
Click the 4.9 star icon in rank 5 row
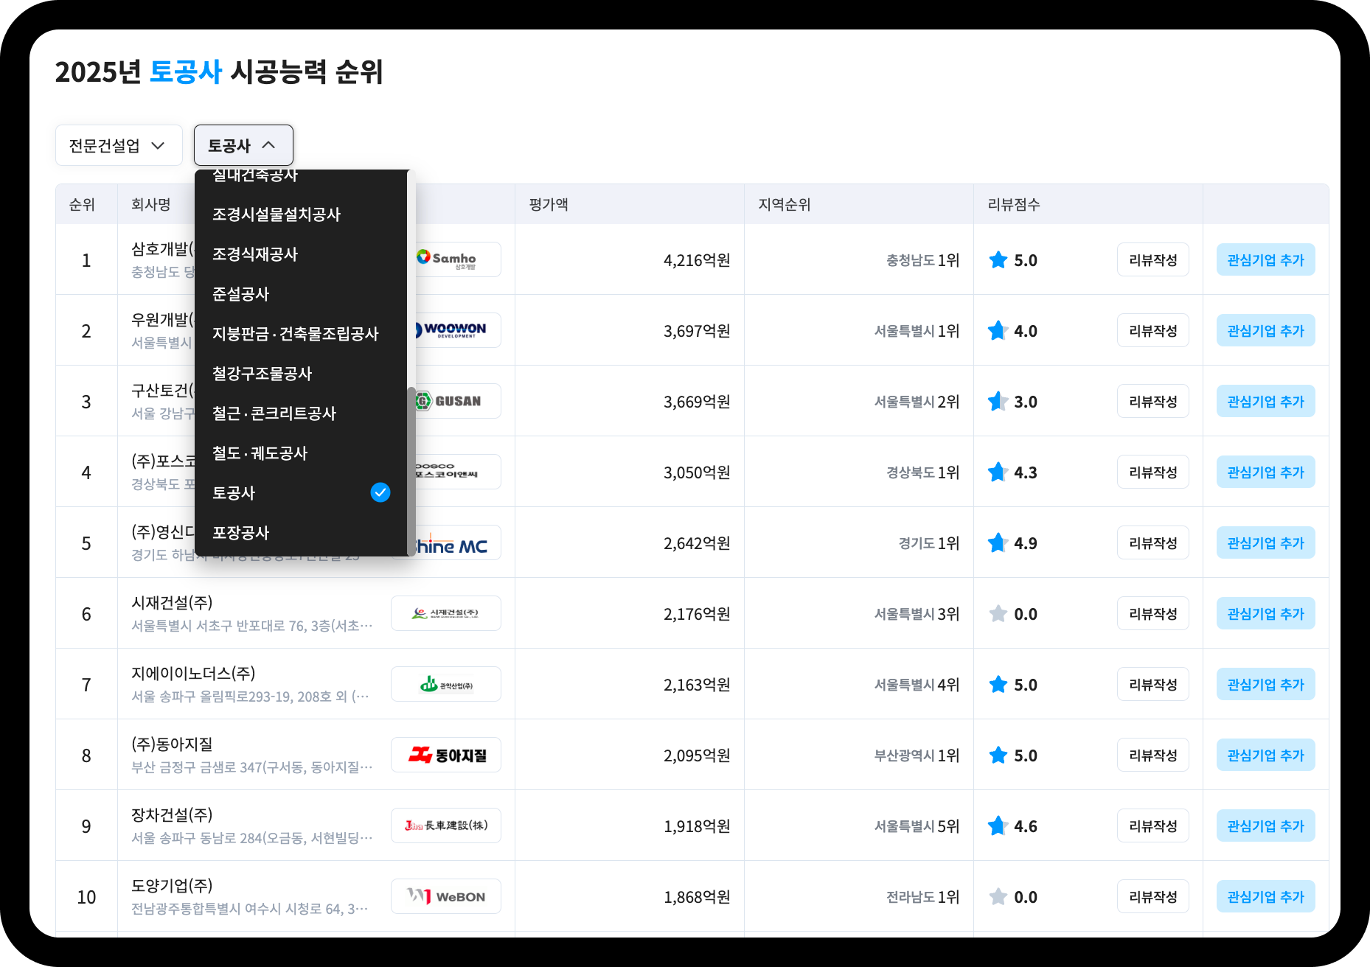(x=998, y=543)
